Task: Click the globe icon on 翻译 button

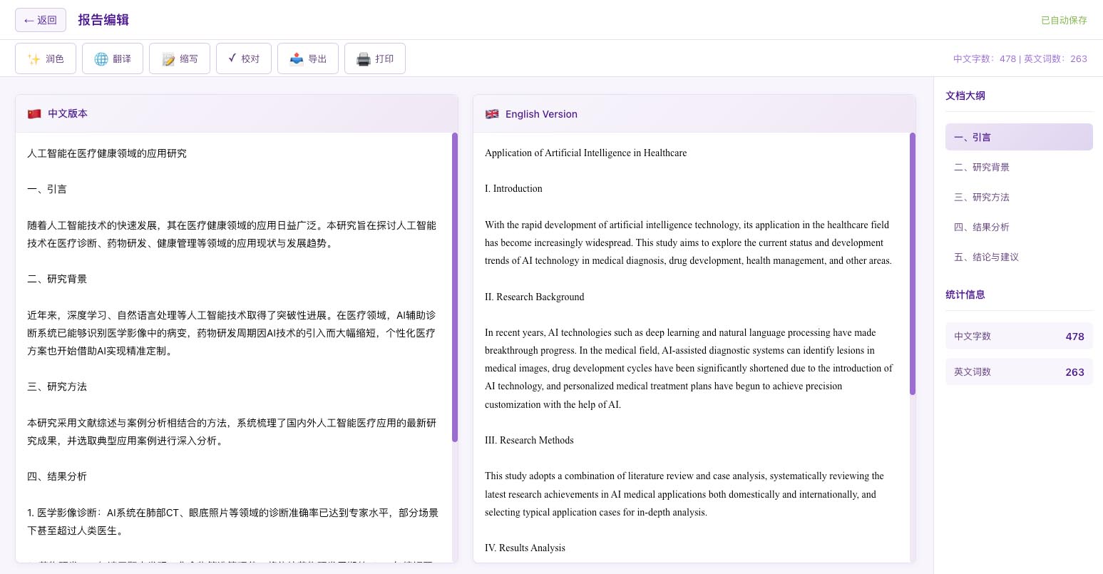Action: 101,59
